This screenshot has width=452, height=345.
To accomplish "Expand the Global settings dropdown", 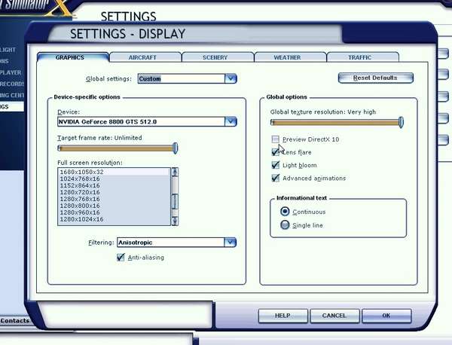I will click(231, 78).
